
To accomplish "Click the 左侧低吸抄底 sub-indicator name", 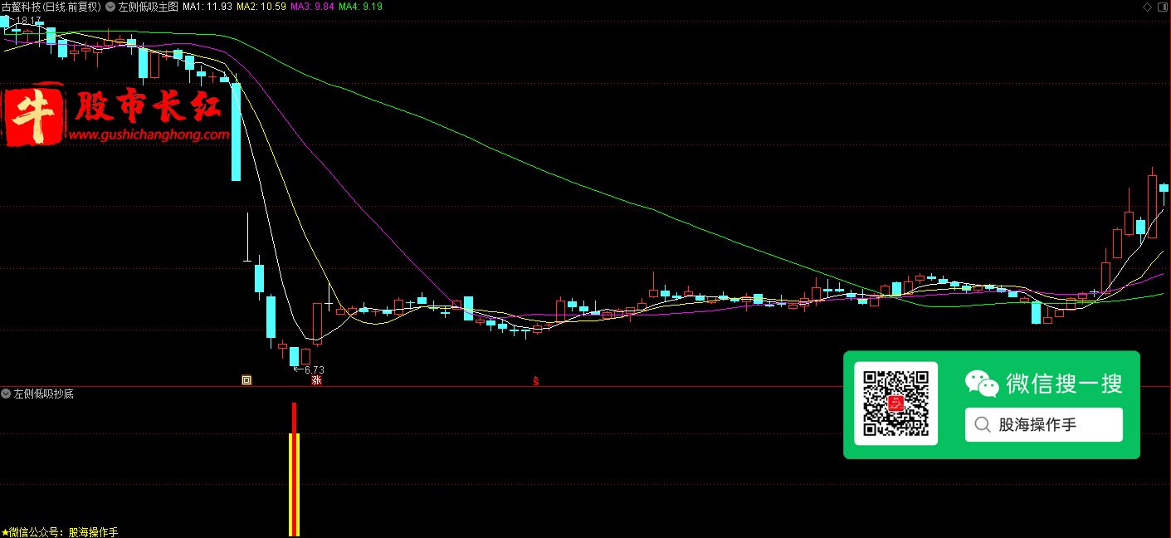I will tap(44, 394).
